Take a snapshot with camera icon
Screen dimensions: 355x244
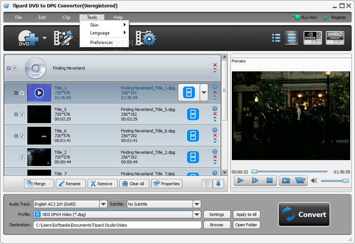point(286,180)
